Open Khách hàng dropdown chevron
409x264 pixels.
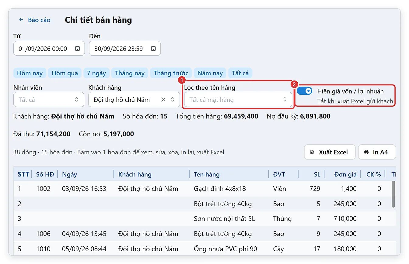coord(173,100)
